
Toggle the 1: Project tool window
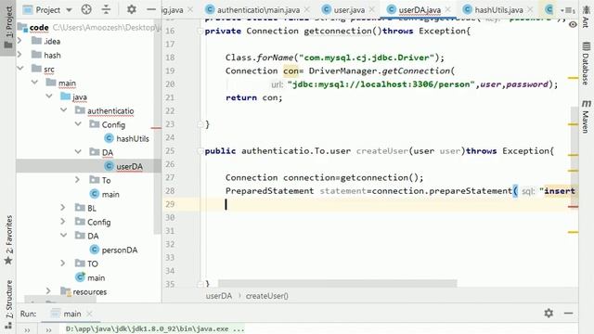8,27
